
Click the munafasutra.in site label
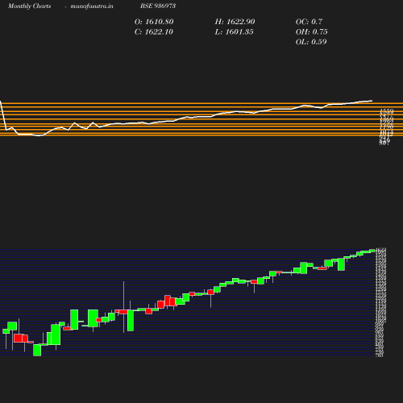point(92,6)
